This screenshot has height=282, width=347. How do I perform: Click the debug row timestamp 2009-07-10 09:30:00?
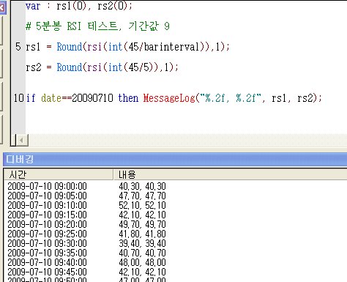[x=47, y=243]
